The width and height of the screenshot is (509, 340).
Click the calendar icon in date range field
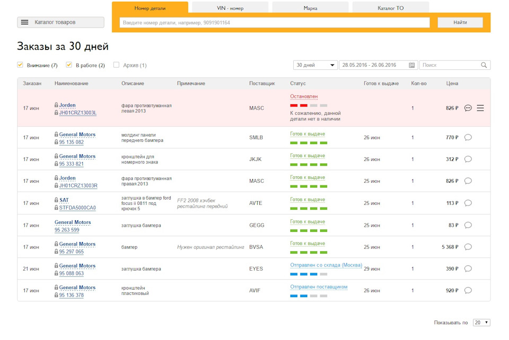(x=412, y=65)
